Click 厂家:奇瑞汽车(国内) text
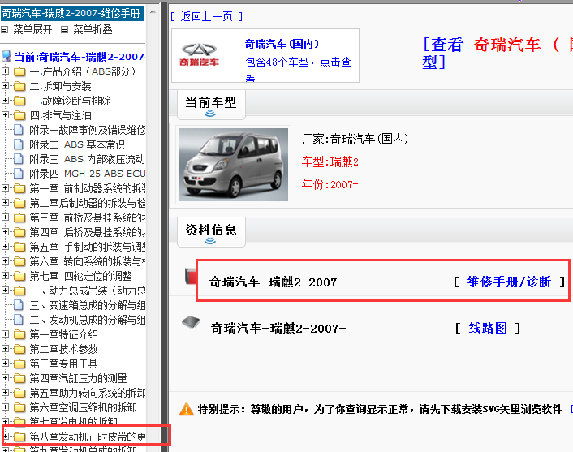 tap(355, 139)
